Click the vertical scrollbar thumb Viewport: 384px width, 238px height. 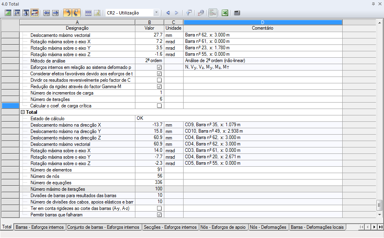tap(380, 205)
